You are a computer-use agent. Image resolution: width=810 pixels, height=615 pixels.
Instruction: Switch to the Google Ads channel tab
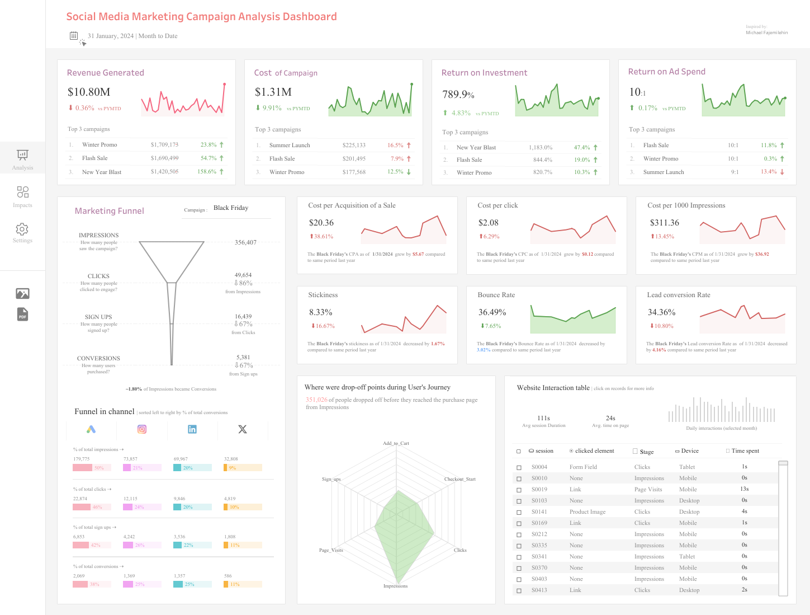click(92, 429)
